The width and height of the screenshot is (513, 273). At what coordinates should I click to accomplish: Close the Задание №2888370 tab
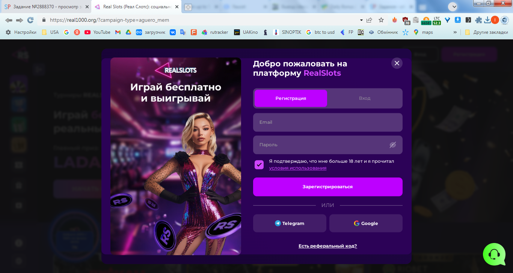point(87,7)
